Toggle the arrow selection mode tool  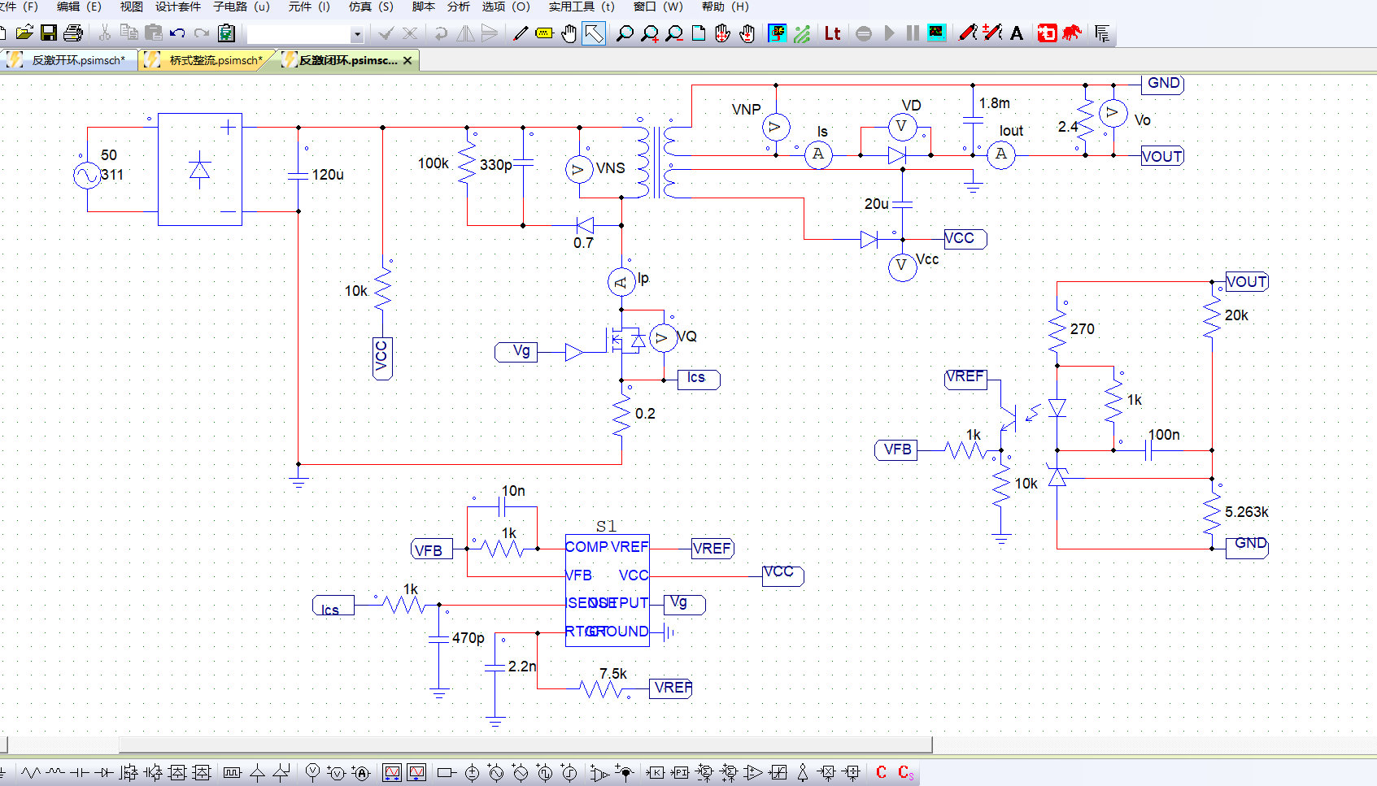594,33
